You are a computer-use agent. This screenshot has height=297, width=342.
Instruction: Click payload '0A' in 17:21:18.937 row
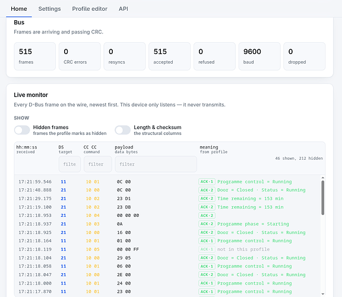click(120, 224)
